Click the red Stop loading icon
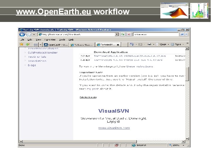This screenshot has height=158, width=211. click(x=129, y=35)
